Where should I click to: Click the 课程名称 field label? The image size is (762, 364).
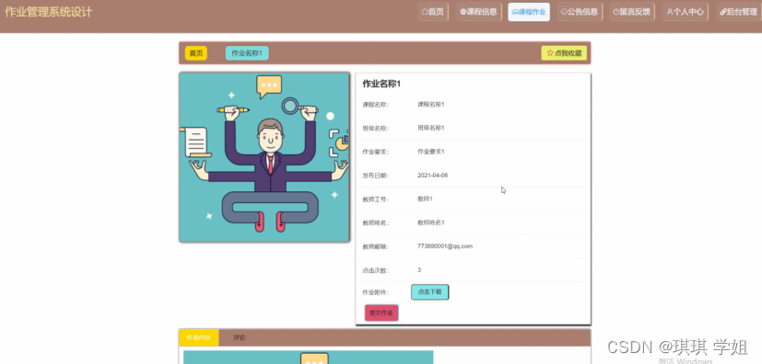[x=375, y=105]
